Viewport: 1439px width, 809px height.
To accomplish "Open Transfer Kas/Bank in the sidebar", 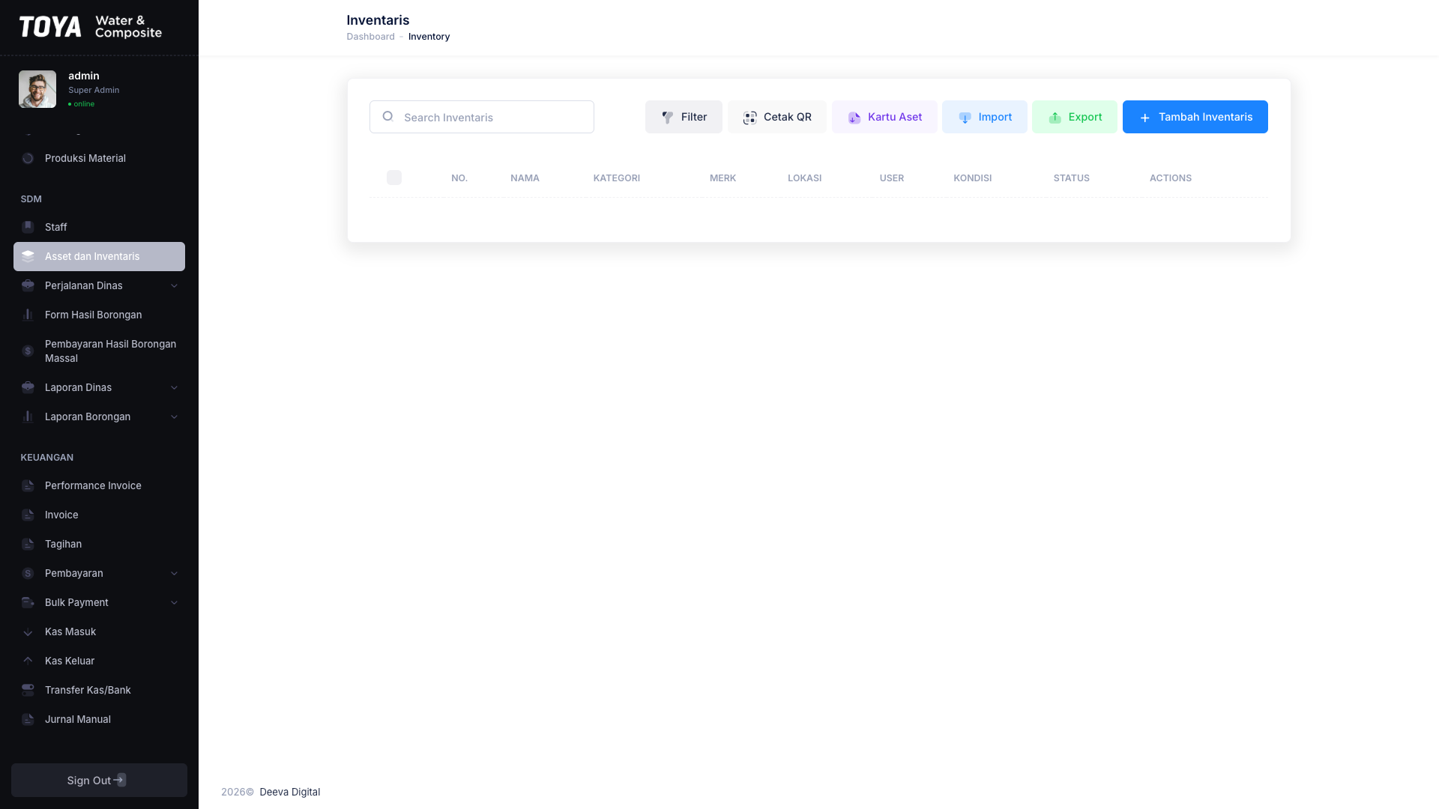I will (x=99, y=690).
